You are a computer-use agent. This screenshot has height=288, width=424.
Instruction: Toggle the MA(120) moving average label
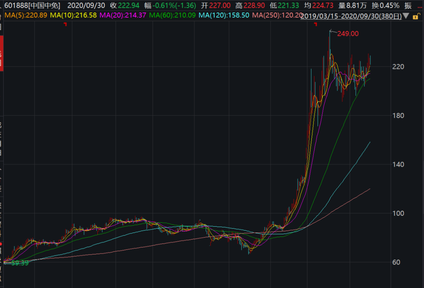[224, 15]
